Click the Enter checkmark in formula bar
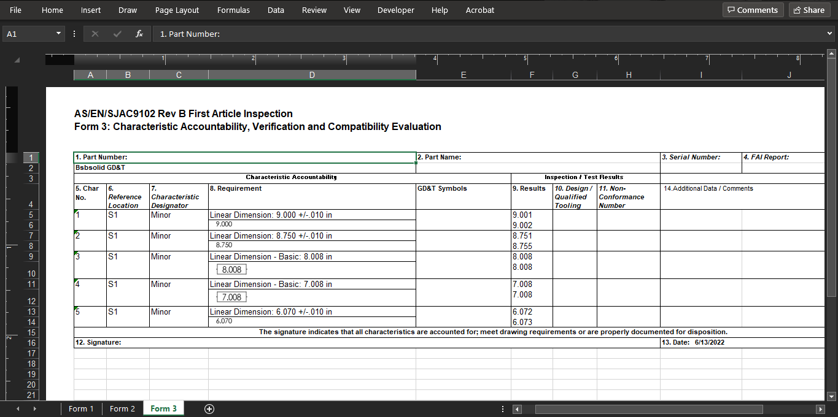This screenshot has width=838, height=417. point(117,34)
